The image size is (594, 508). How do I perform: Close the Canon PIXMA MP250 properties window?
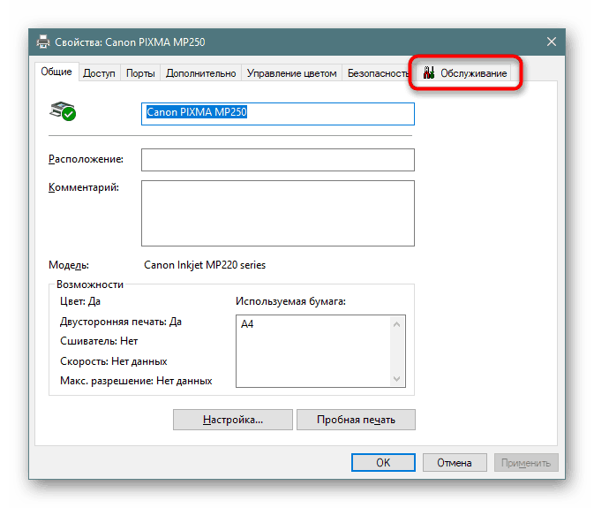(551, 42)
